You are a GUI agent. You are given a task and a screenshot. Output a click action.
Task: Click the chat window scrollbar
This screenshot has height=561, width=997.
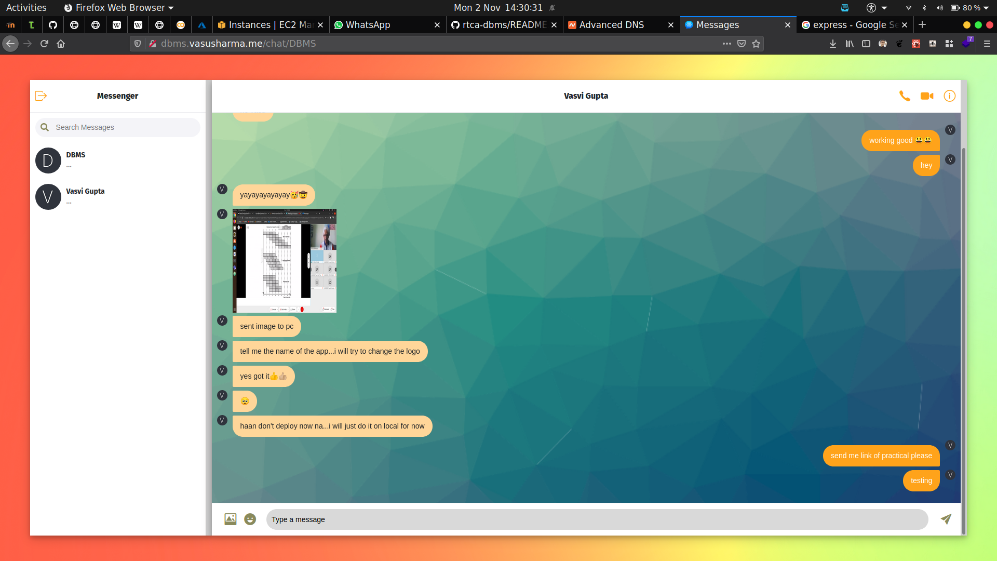click(963, 338)
